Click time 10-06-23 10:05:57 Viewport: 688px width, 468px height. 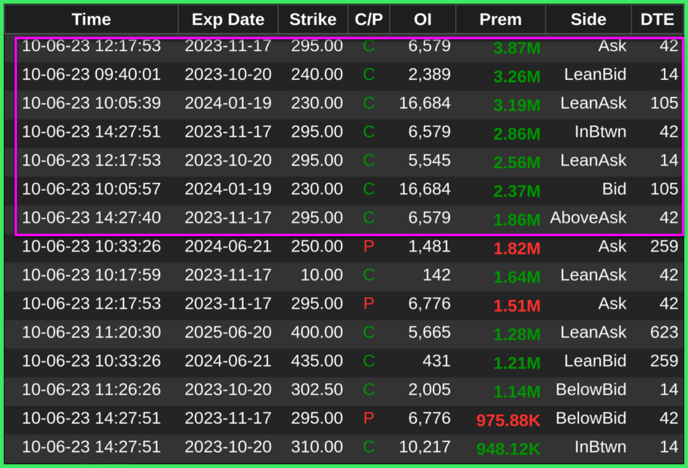[x=91, y=189]
